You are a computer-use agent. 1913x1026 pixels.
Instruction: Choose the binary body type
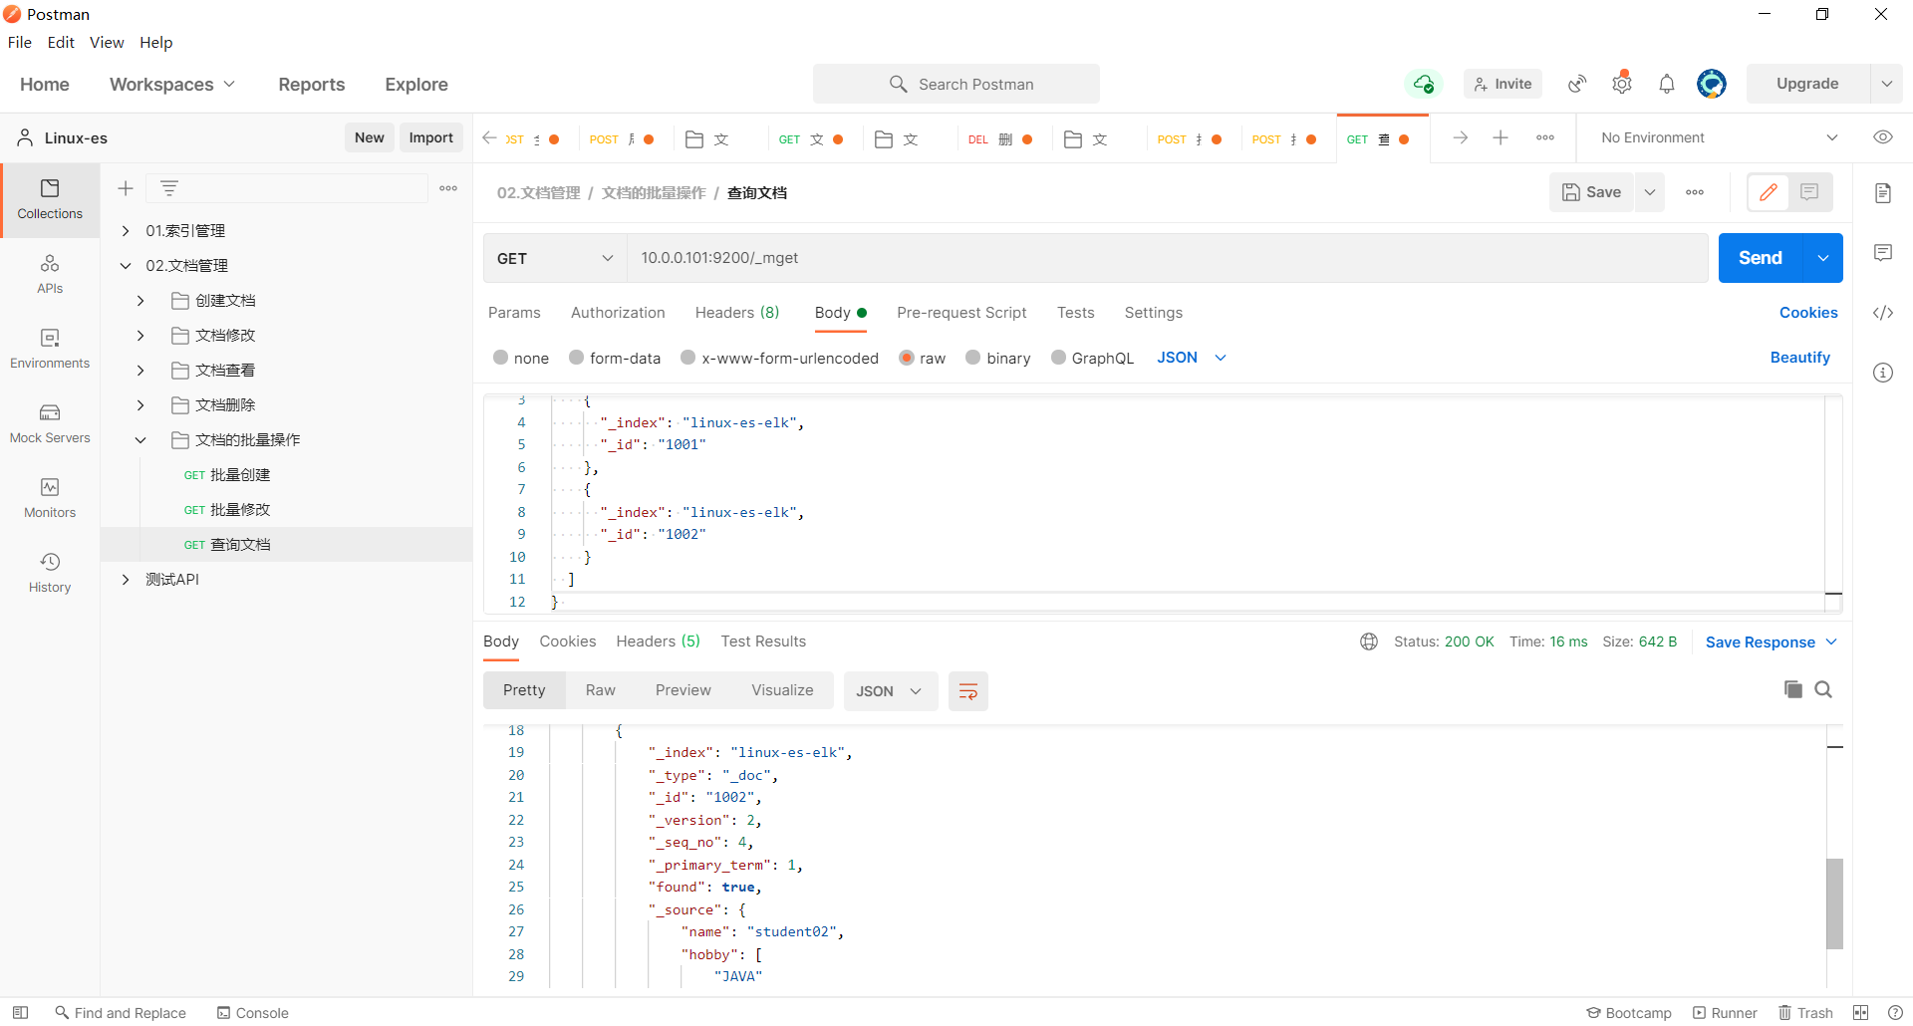pyautogui.click(x=973, y=358)
